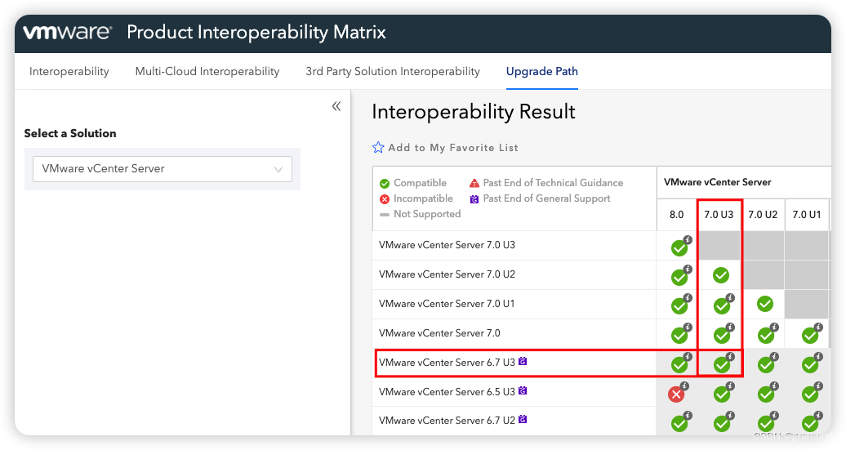Viewport: 846px width, 450px height.
Task: Click the compatible check for 6.7 U2 row under 7.0 U3
Action: tap(721, 423)
